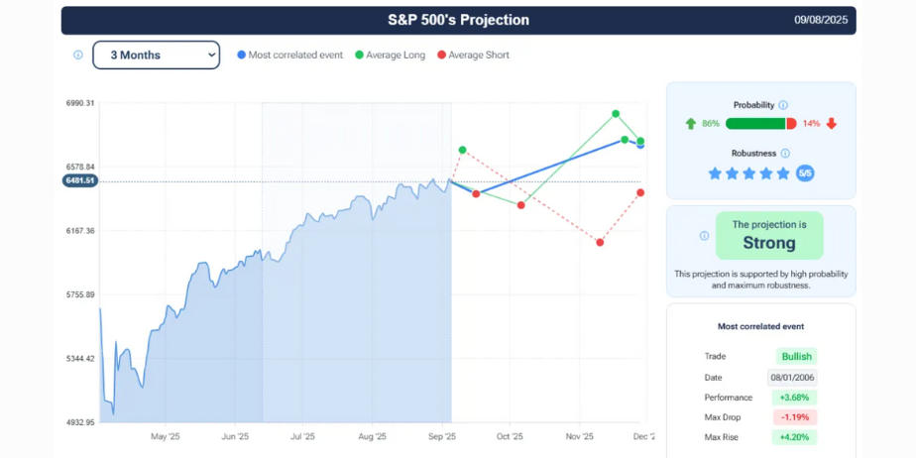Click the green up arrow at 86%
This screenshot has width=916, height=458.
pos(690,124)
